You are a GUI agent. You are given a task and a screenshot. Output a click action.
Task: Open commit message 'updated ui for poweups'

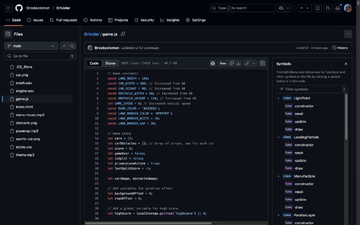(140, 48)
